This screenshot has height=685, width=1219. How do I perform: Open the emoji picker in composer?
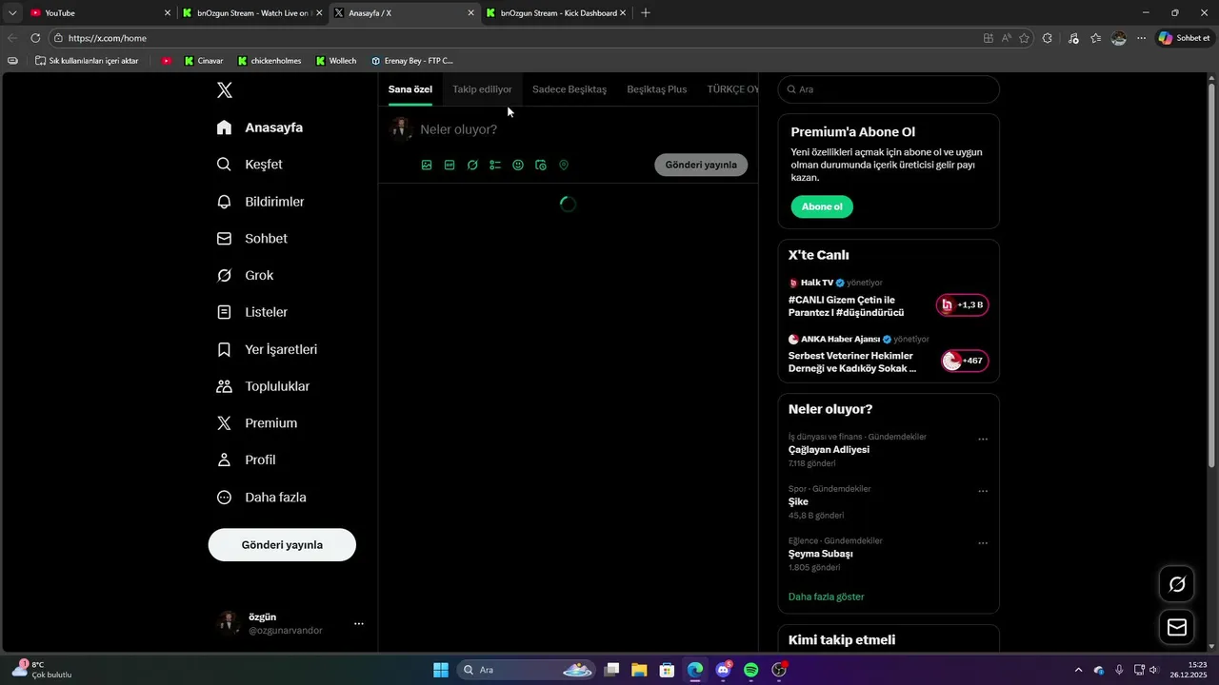tap(518, 165)
